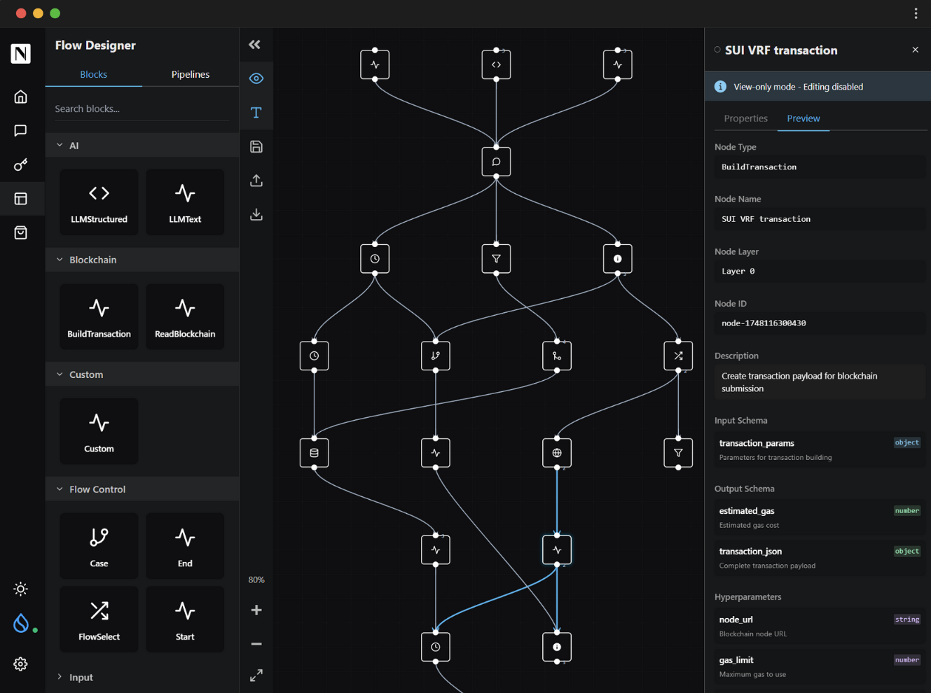Image resolution: width=931 pixels, height=693 pixels.
Task: Click the Layer 0 value
Action: coord(820,271)
